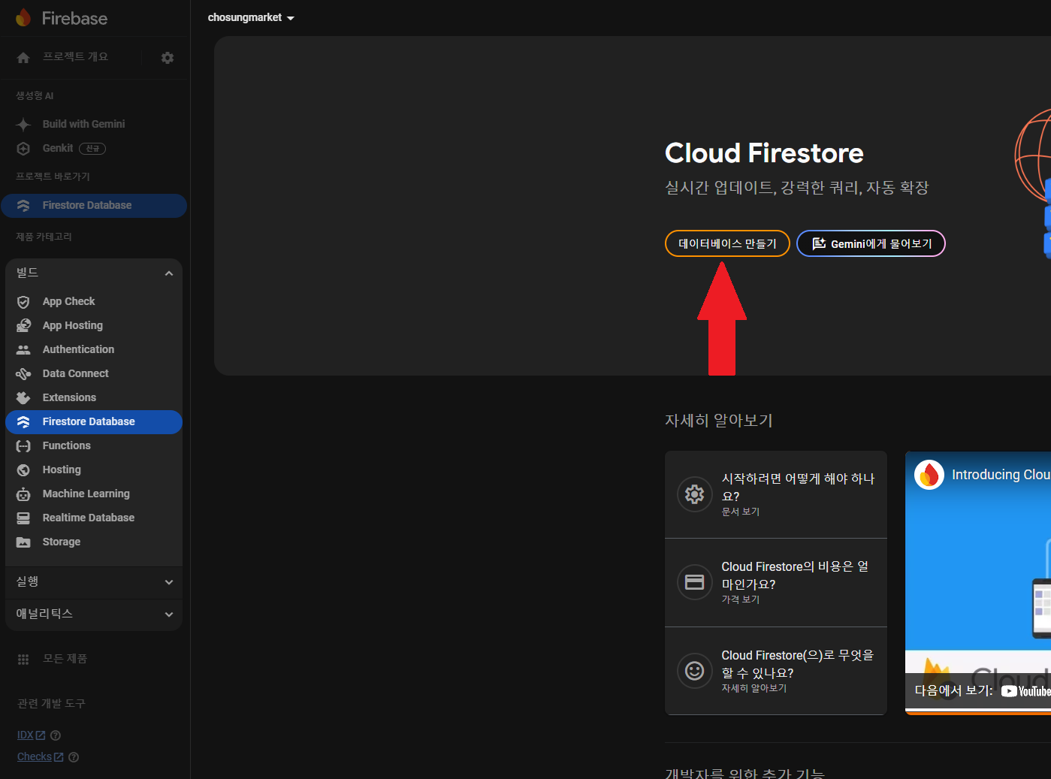
Task: Go to Authentication
Action: (94, 349)
